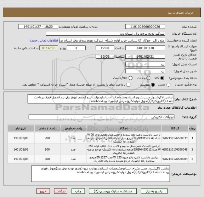
Task: Select the کالا/خدمت radio button
Action: pyautogui.click(x=130, y=78)
